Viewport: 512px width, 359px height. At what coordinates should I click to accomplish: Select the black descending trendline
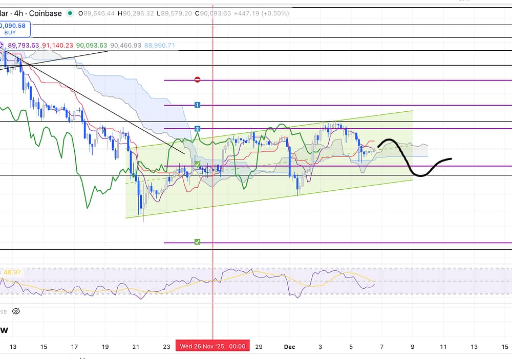click(x=102, y=103)
